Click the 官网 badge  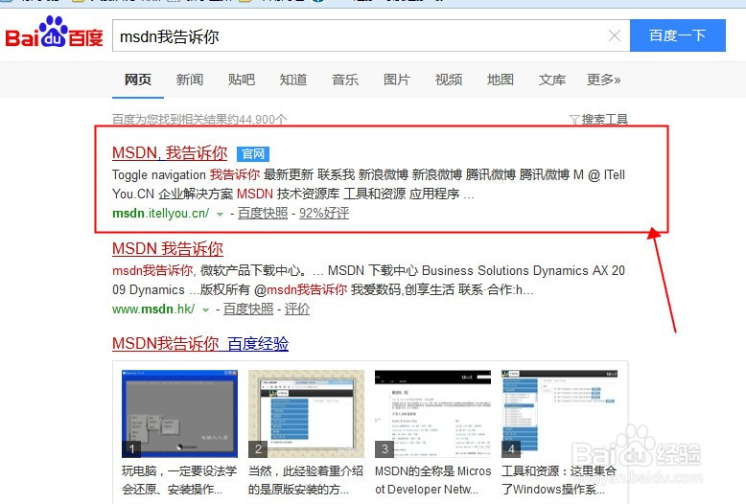[x=253, y=154]
